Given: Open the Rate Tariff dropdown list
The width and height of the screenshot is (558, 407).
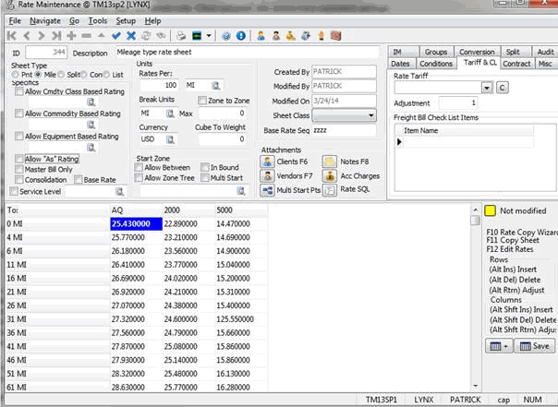Looking at the screenshot, I should pyautogui.click(x=487, y=88).
